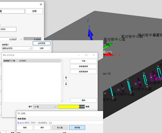Click the move-up arrow in 坐标变换 dialog
The width and height of the screenshot is (162, 133).
[66, 78]
